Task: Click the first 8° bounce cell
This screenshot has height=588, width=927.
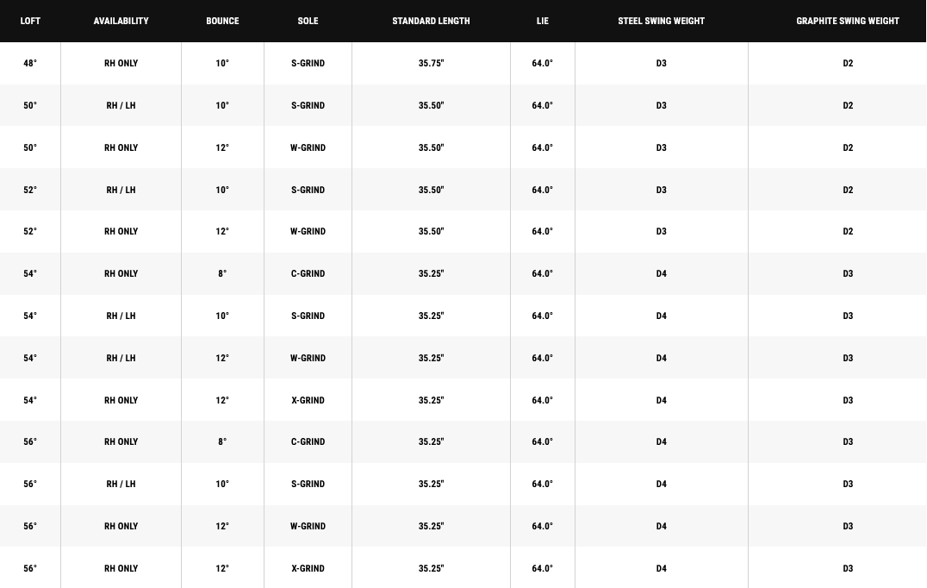Action: coord(222,274)
